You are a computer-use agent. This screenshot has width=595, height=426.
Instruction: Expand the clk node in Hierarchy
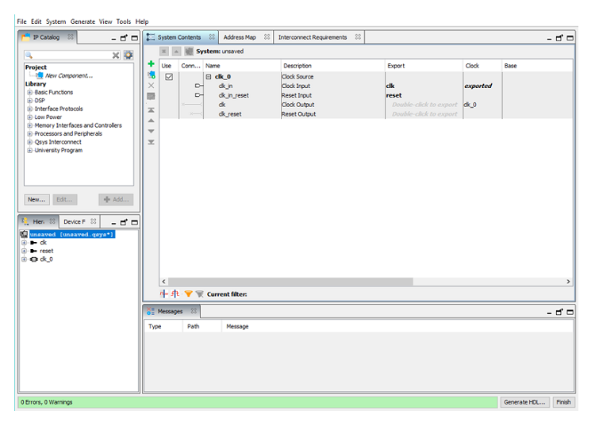pos(24,243)
